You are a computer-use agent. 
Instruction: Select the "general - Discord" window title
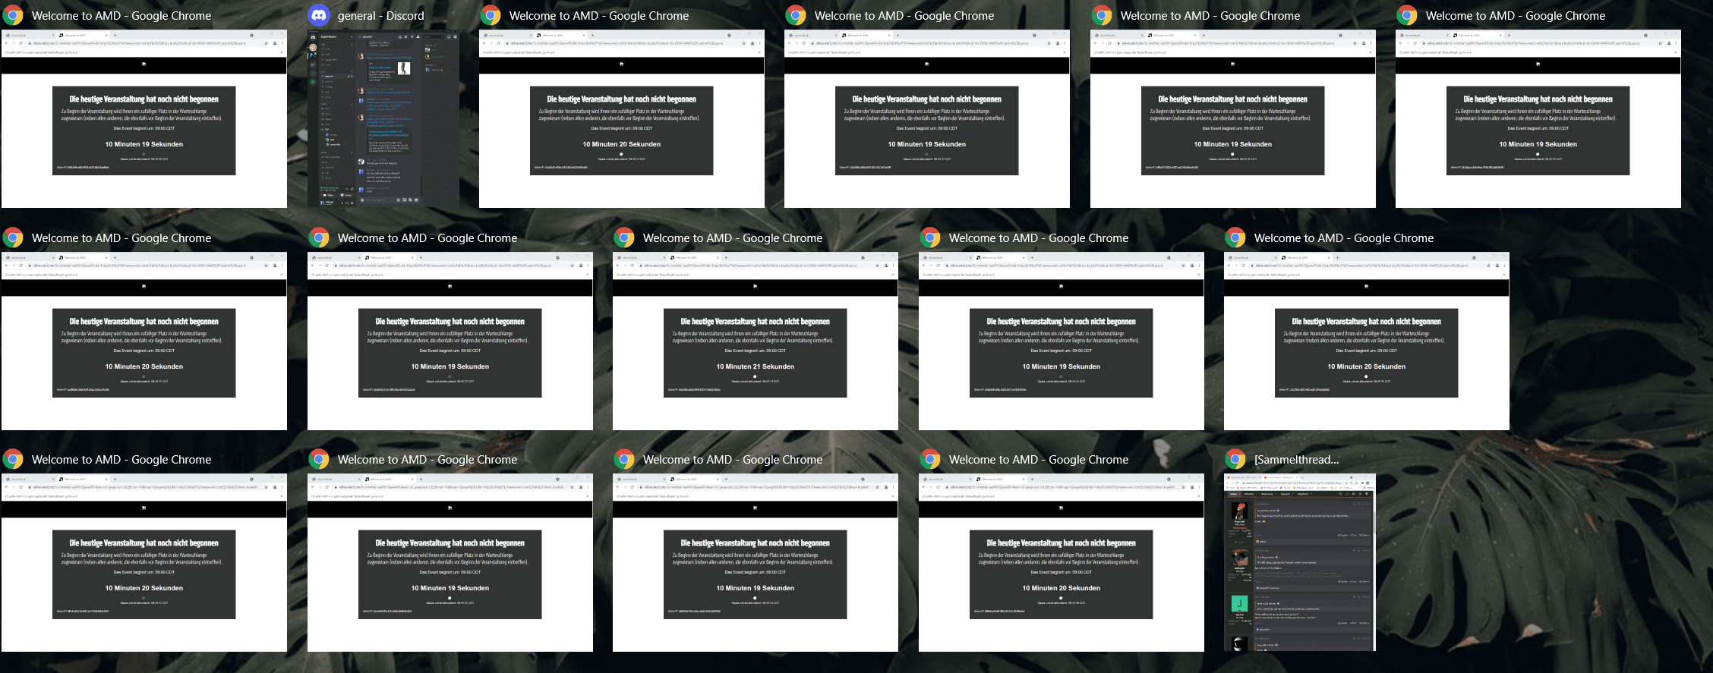[380, 16]
